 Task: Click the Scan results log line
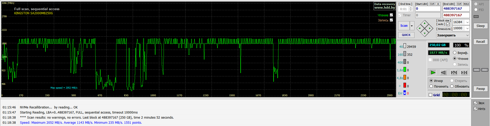pos(97,118)
